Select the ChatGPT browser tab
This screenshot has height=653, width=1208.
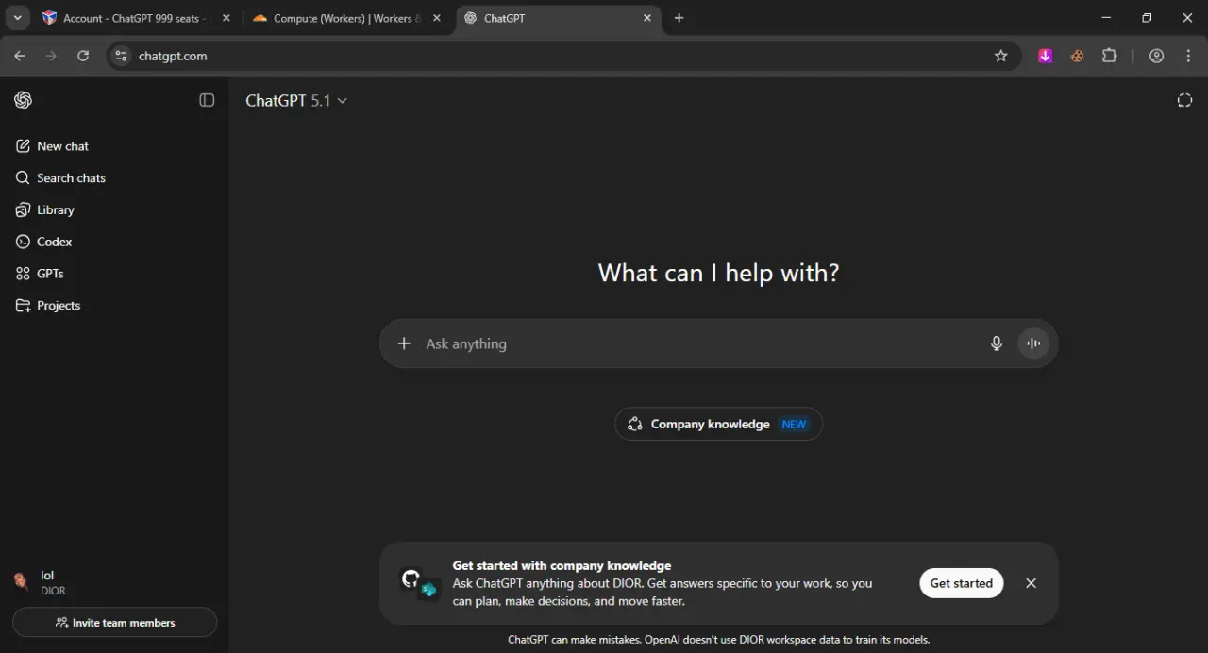point(557,18)
